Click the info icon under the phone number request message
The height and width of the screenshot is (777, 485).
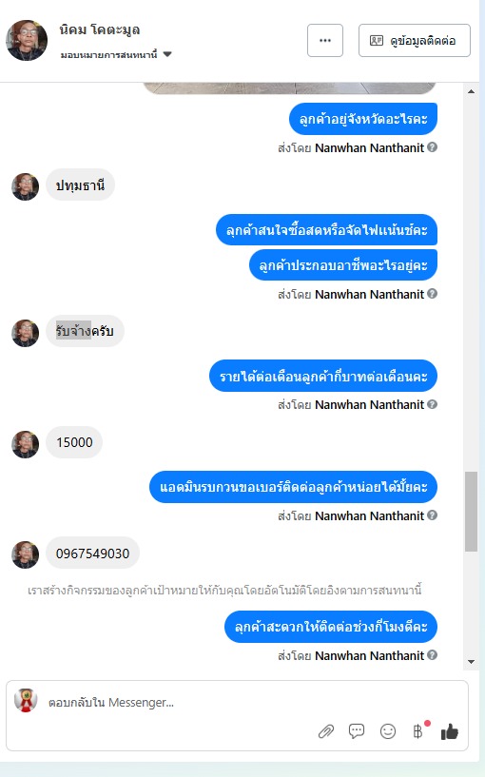(x=432, y=515)
